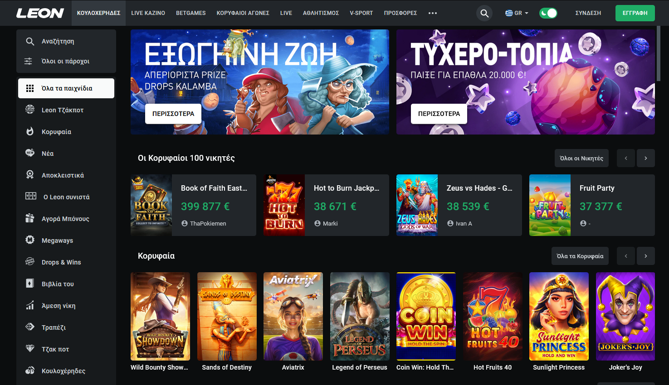The width and height of the screenshot is (669, 385).
Task: Select the Άμεση νίκη chart icon
Action: [x=30, y=305]
